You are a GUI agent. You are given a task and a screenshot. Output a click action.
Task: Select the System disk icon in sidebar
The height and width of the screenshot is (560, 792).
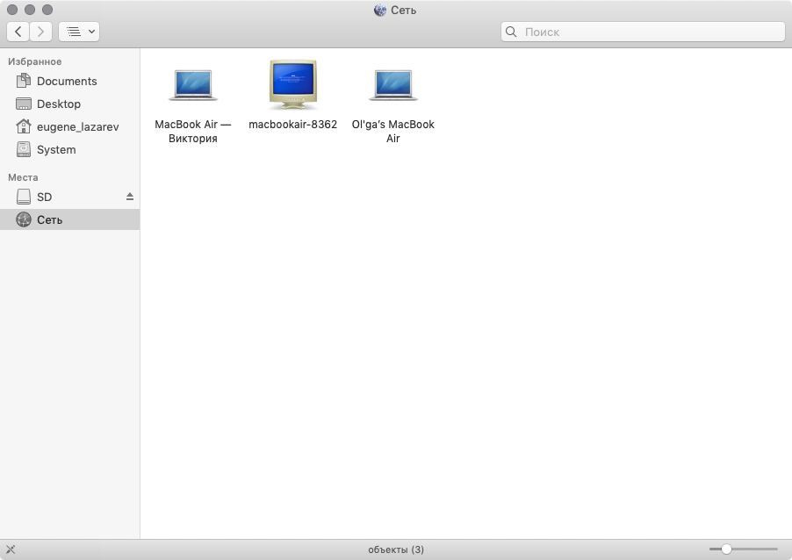(x=23, y=149)
